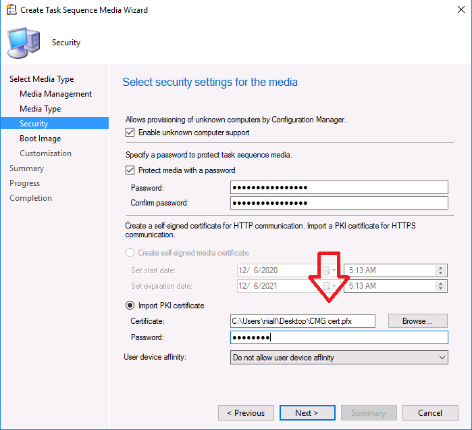Click the < Previous button
This screenshot has height=430, width=472.
[x=246, y=413]
